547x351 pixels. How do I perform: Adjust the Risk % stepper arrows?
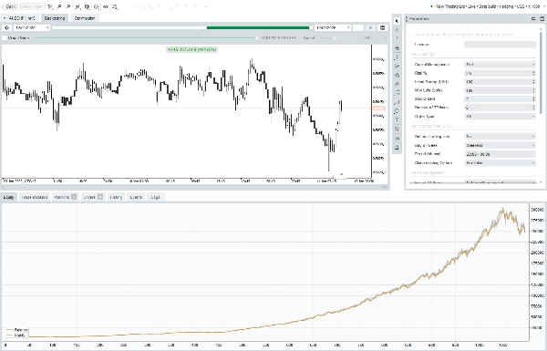point(533,73)
